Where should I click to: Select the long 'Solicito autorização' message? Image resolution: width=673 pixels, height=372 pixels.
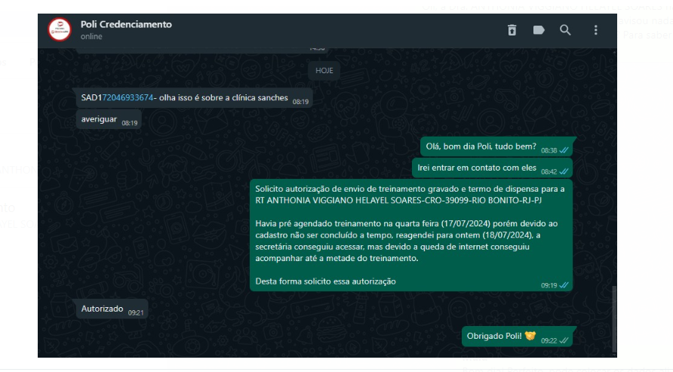coord(411,235)
